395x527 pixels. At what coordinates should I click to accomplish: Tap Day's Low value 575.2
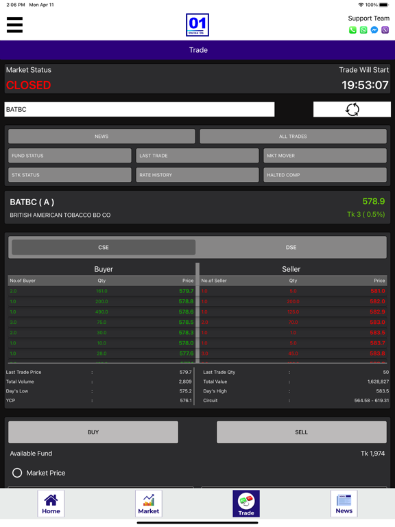point(185,391)
